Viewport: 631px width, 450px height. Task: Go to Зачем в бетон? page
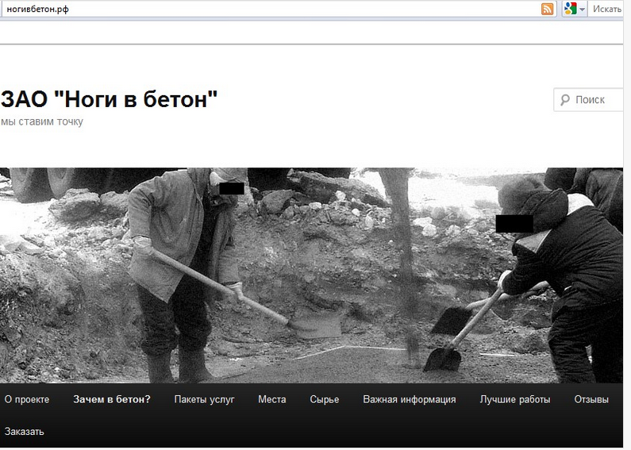112,399
